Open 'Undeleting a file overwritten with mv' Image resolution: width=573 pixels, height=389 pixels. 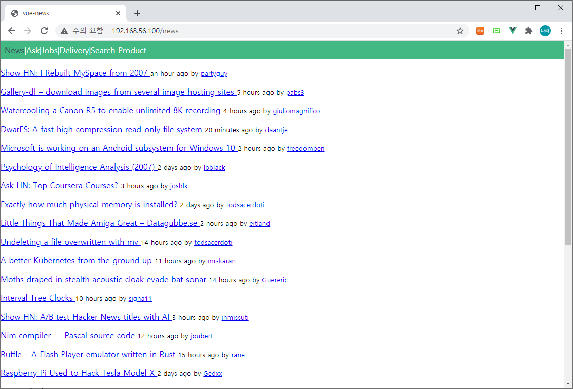click(x=70, y=242)
